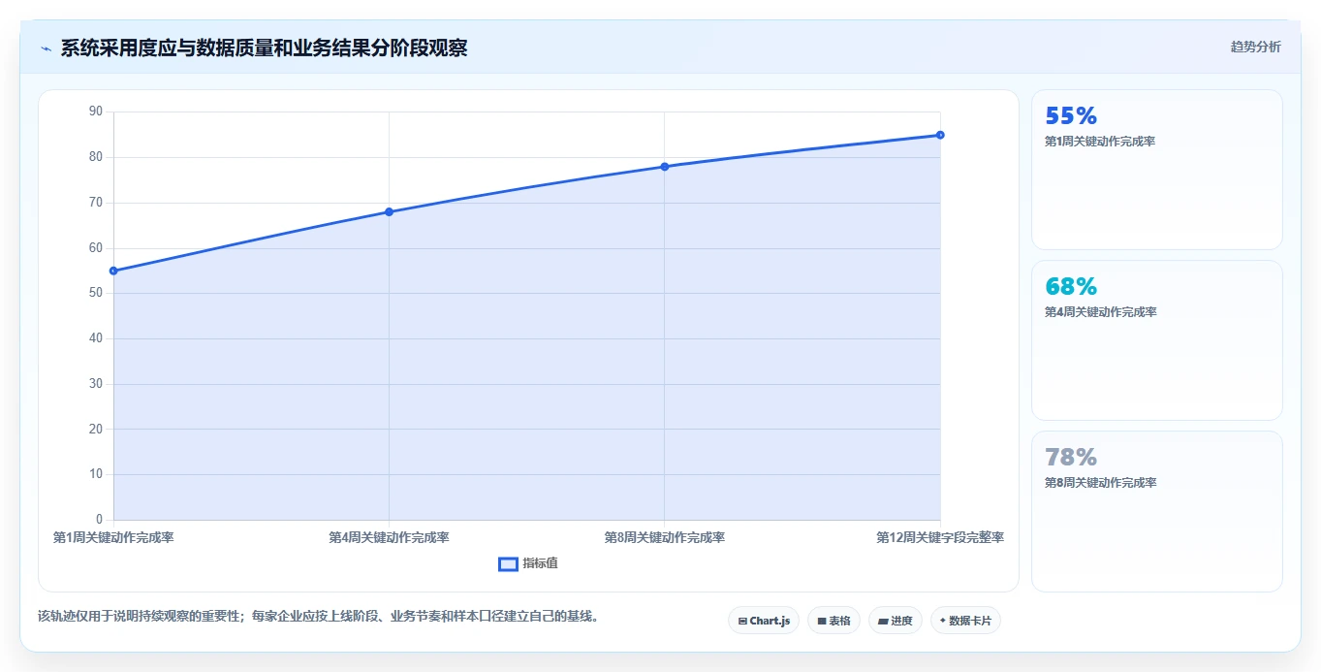Click the lightning icon beside the title
Viewport: 1321px width, 672px height.
pyautogui.click(x=46, y=48)
